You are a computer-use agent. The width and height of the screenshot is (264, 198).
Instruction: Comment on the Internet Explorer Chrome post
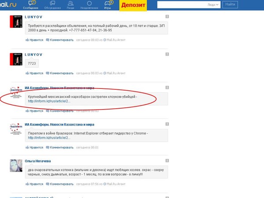point(60,147)
